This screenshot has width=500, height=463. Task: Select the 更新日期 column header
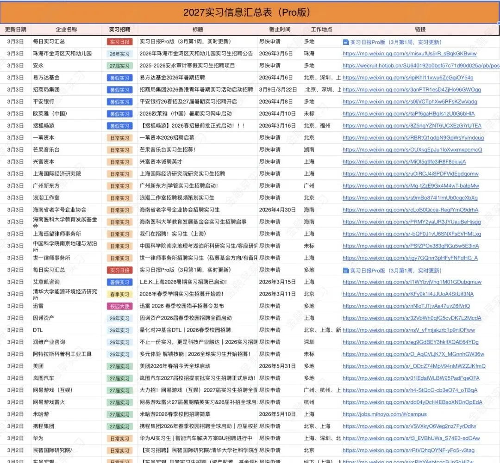click(x=15, y=29)
